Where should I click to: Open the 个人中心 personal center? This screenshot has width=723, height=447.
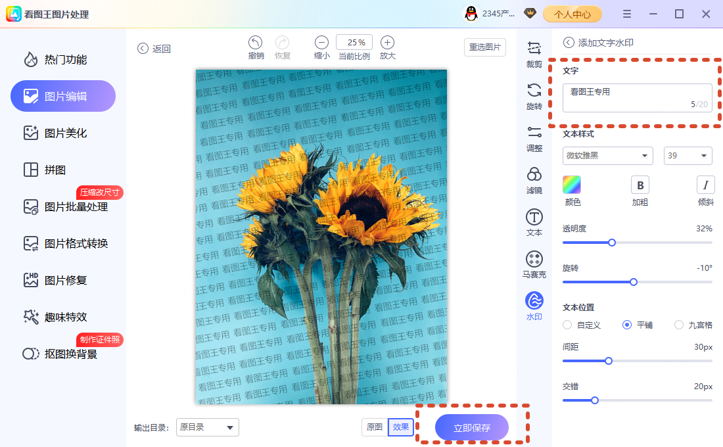coord(572,14)
